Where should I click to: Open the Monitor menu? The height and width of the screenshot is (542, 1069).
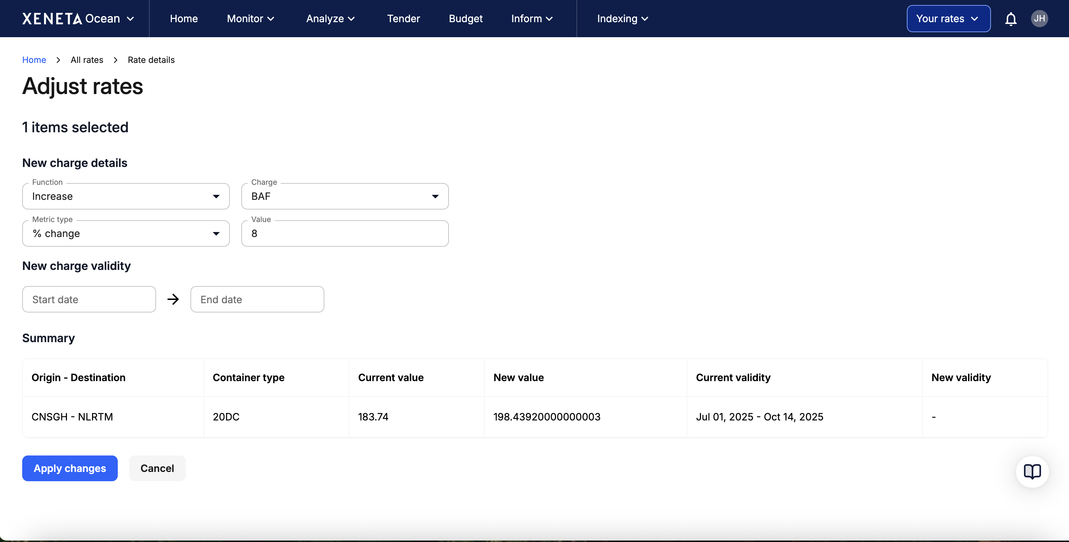click(x=250, y=19)
